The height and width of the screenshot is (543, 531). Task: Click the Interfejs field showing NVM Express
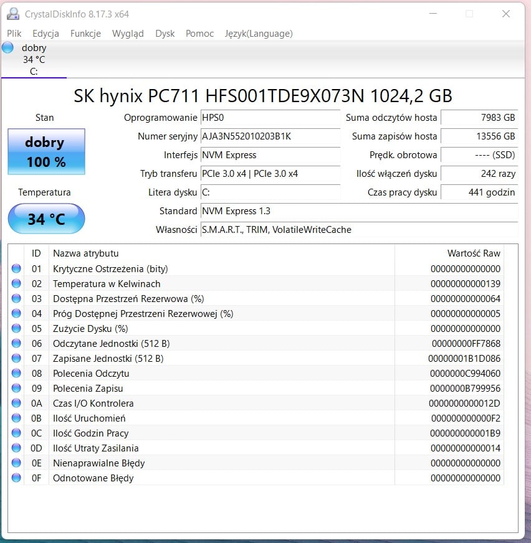[x=270, y=155]
